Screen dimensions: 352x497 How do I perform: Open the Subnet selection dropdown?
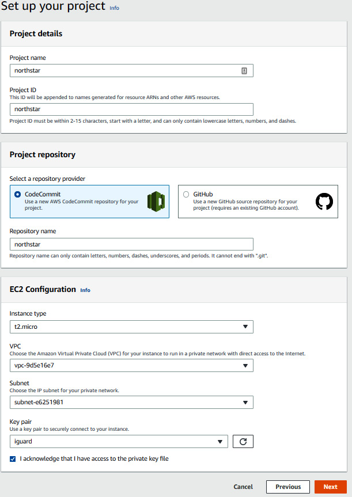pyautogui.click(x=131, y=402)
